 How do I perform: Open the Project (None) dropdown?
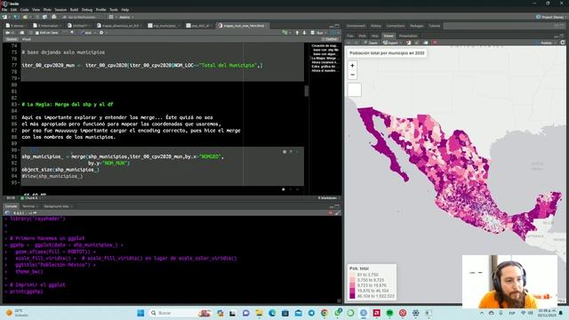coord(551,17)
